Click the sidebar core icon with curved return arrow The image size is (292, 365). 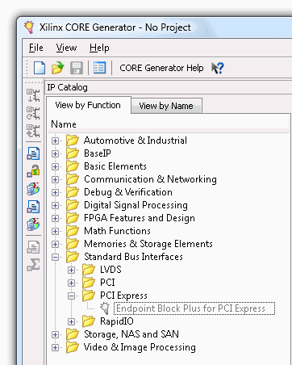(x=33, y=131)
